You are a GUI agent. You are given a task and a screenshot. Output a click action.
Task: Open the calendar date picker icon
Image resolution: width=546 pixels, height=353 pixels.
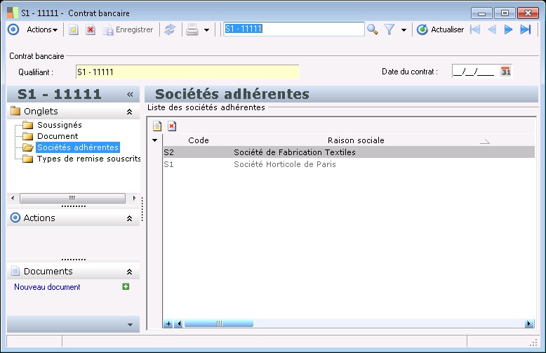[505, 72]
